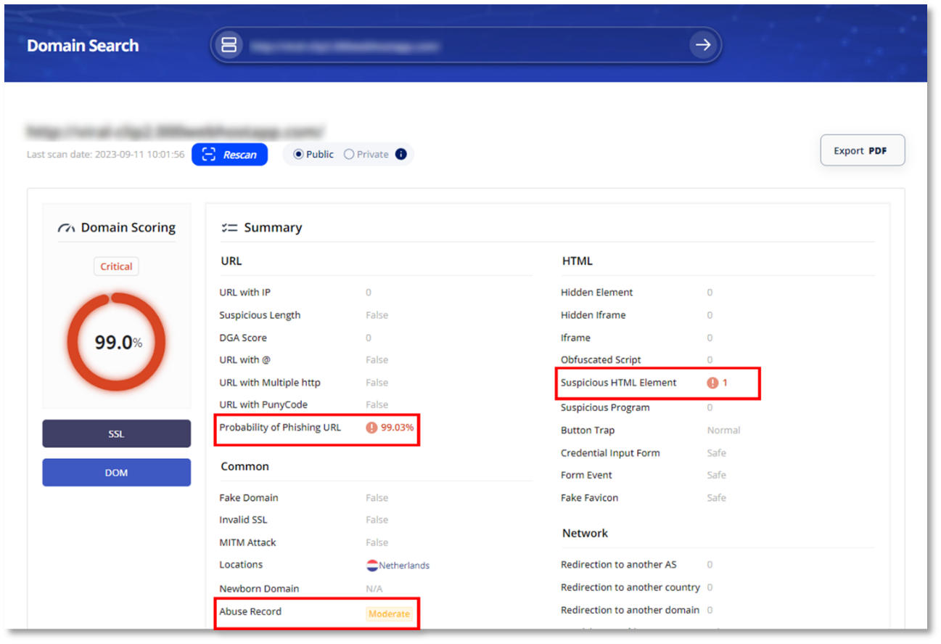
Task: Click the Suspicious Program label
Action: point(605,408)
